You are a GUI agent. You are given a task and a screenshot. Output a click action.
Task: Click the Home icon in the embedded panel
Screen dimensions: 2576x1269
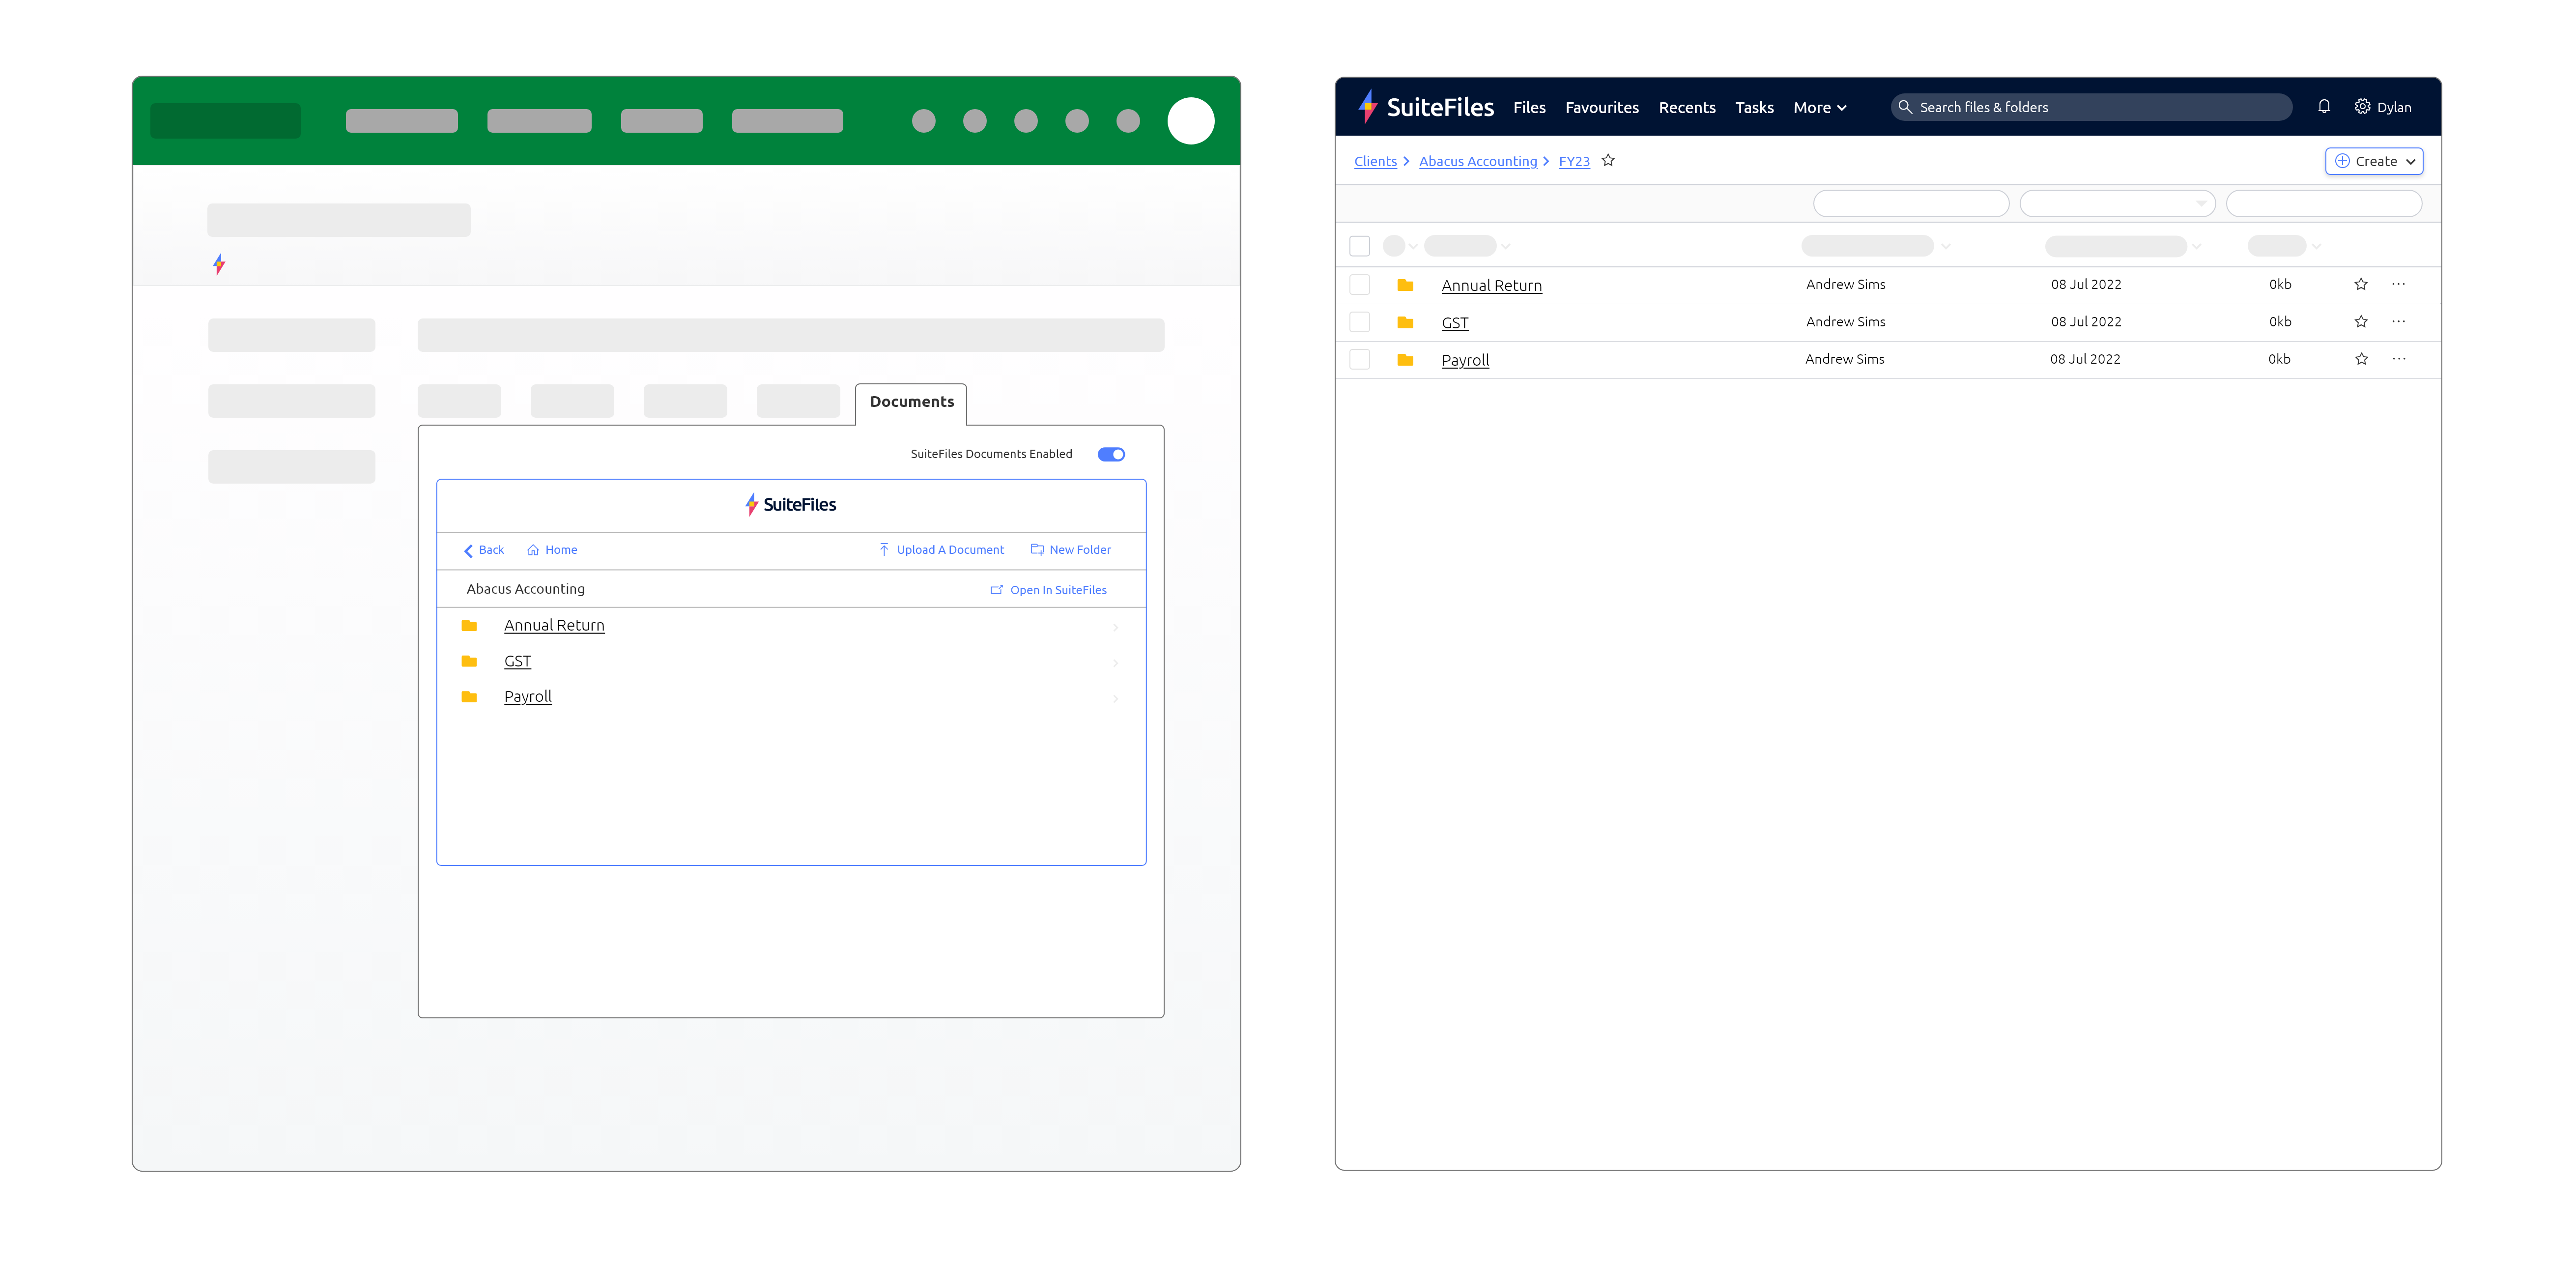(532, 550)
